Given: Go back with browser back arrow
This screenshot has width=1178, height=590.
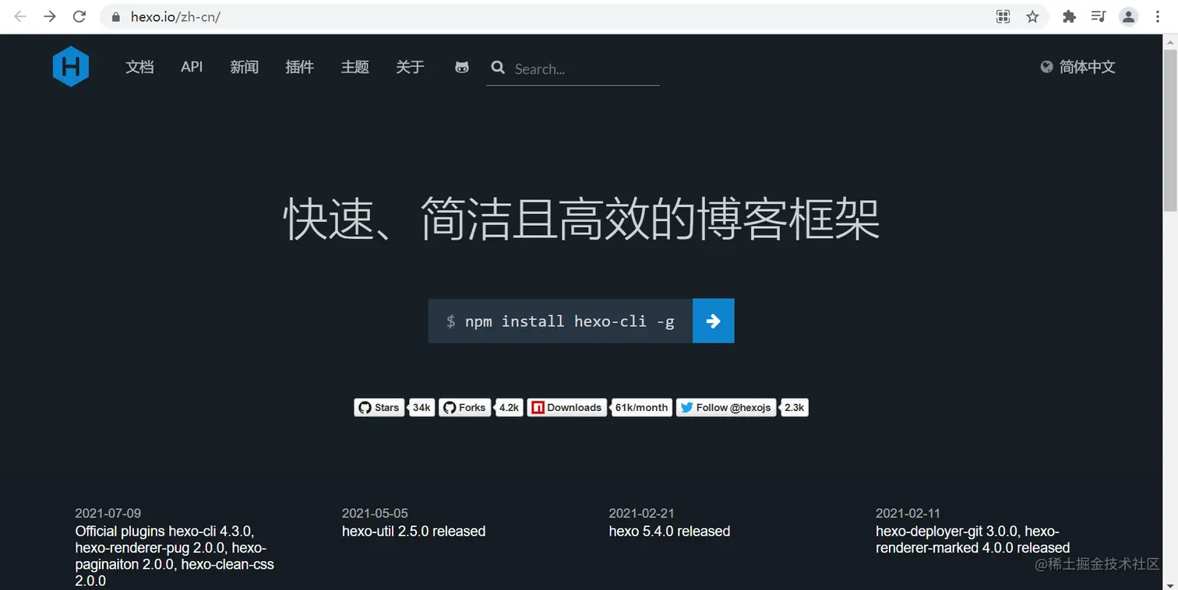Looking at the screenshot, I should tap(20, 16).
